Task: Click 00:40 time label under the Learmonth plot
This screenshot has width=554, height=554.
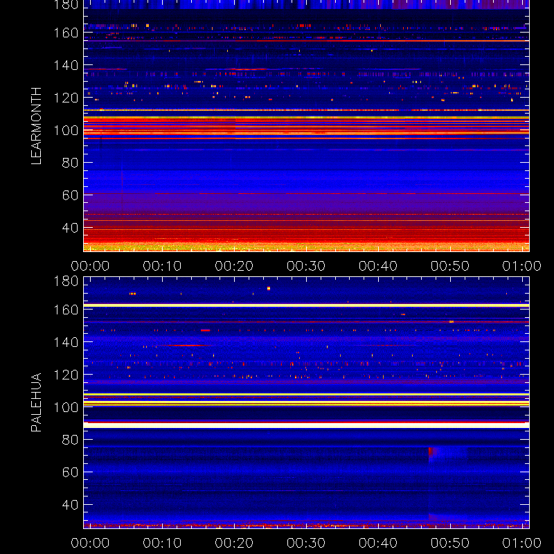Action: (x=378, y=266)
